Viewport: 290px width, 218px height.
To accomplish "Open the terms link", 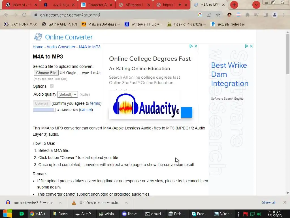I will tap(95, 103).
